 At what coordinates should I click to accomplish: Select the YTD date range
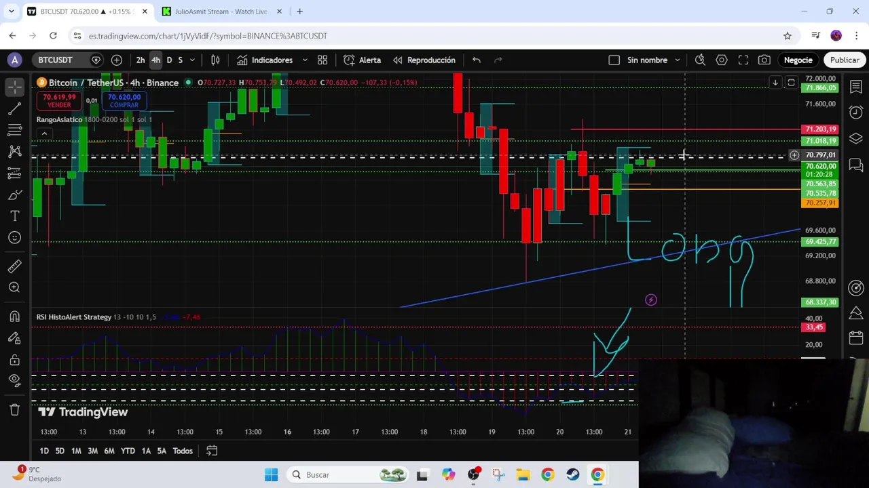pyautogui.click(x=128, y=451)
